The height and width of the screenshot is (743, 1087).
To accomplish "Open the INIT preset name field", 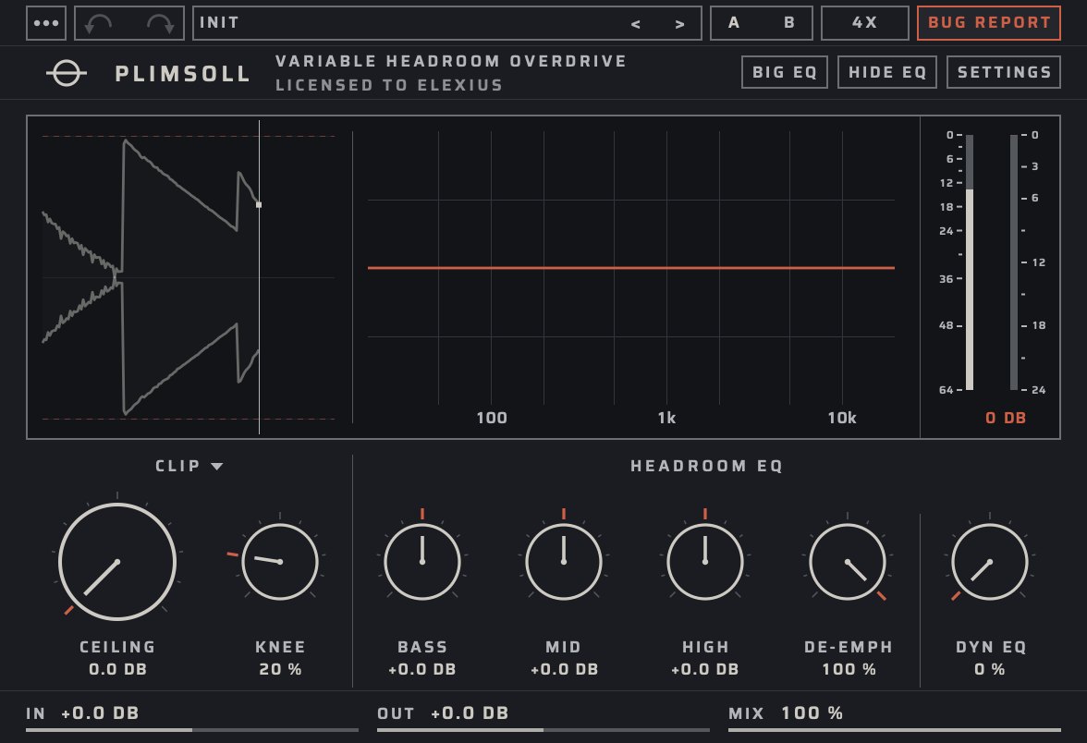I will coord(447,23).
